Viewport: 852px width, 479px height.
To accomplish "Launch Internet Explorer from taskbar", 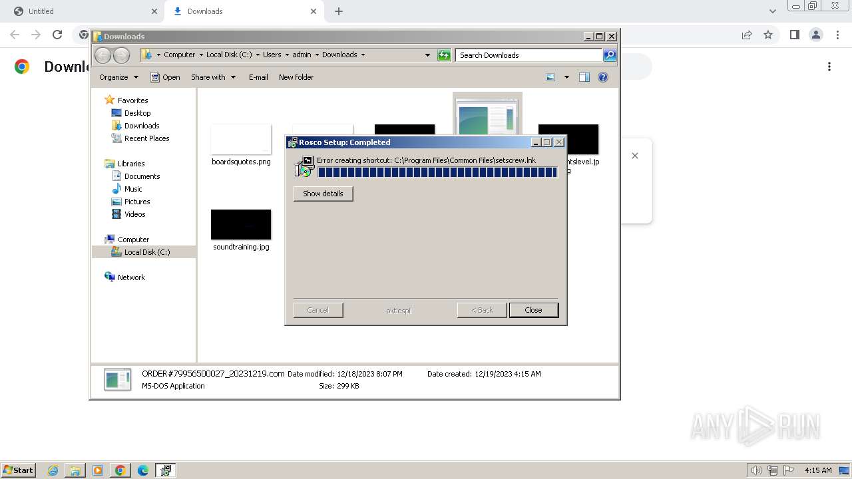I will [x=53, y=470].
